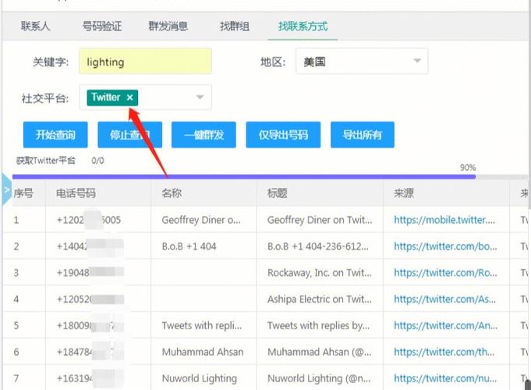
Task: Select the phone number starting +1904
Action: [x=90, y=273]
